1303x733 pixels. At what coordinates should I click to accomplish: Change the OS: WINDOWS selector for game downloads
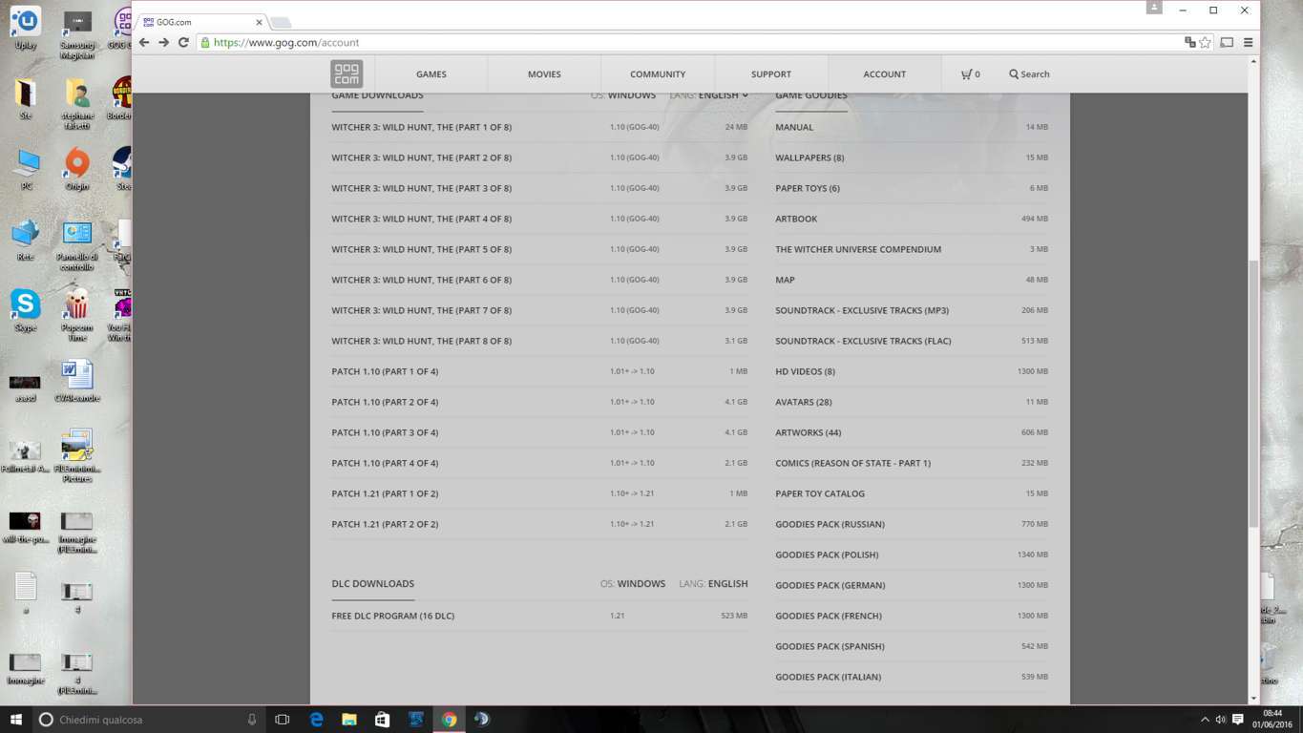[x=623, y=95]
